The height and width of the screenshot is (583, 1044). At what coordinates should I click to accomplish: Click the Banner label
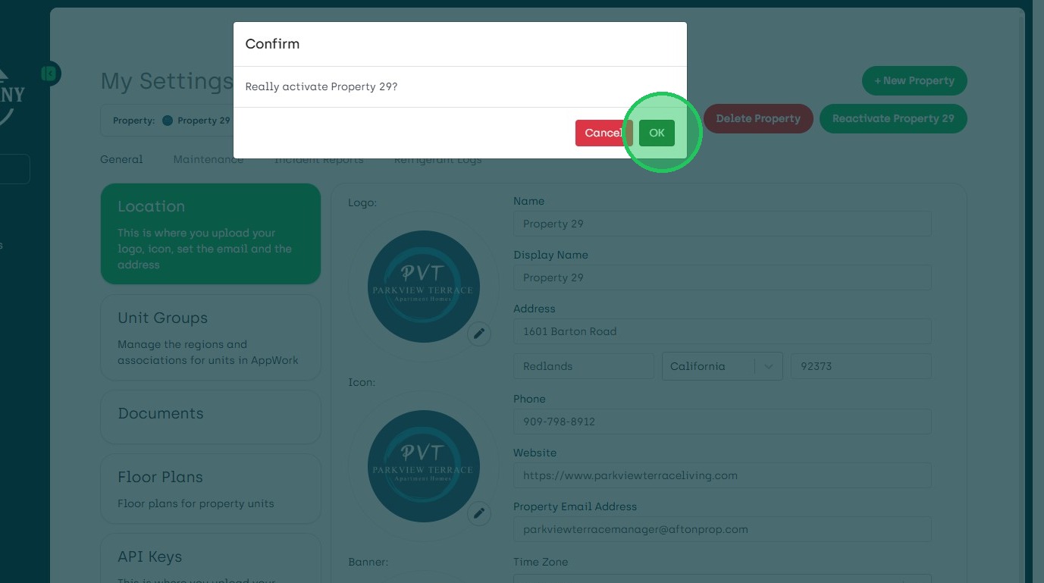pos(368,562)
